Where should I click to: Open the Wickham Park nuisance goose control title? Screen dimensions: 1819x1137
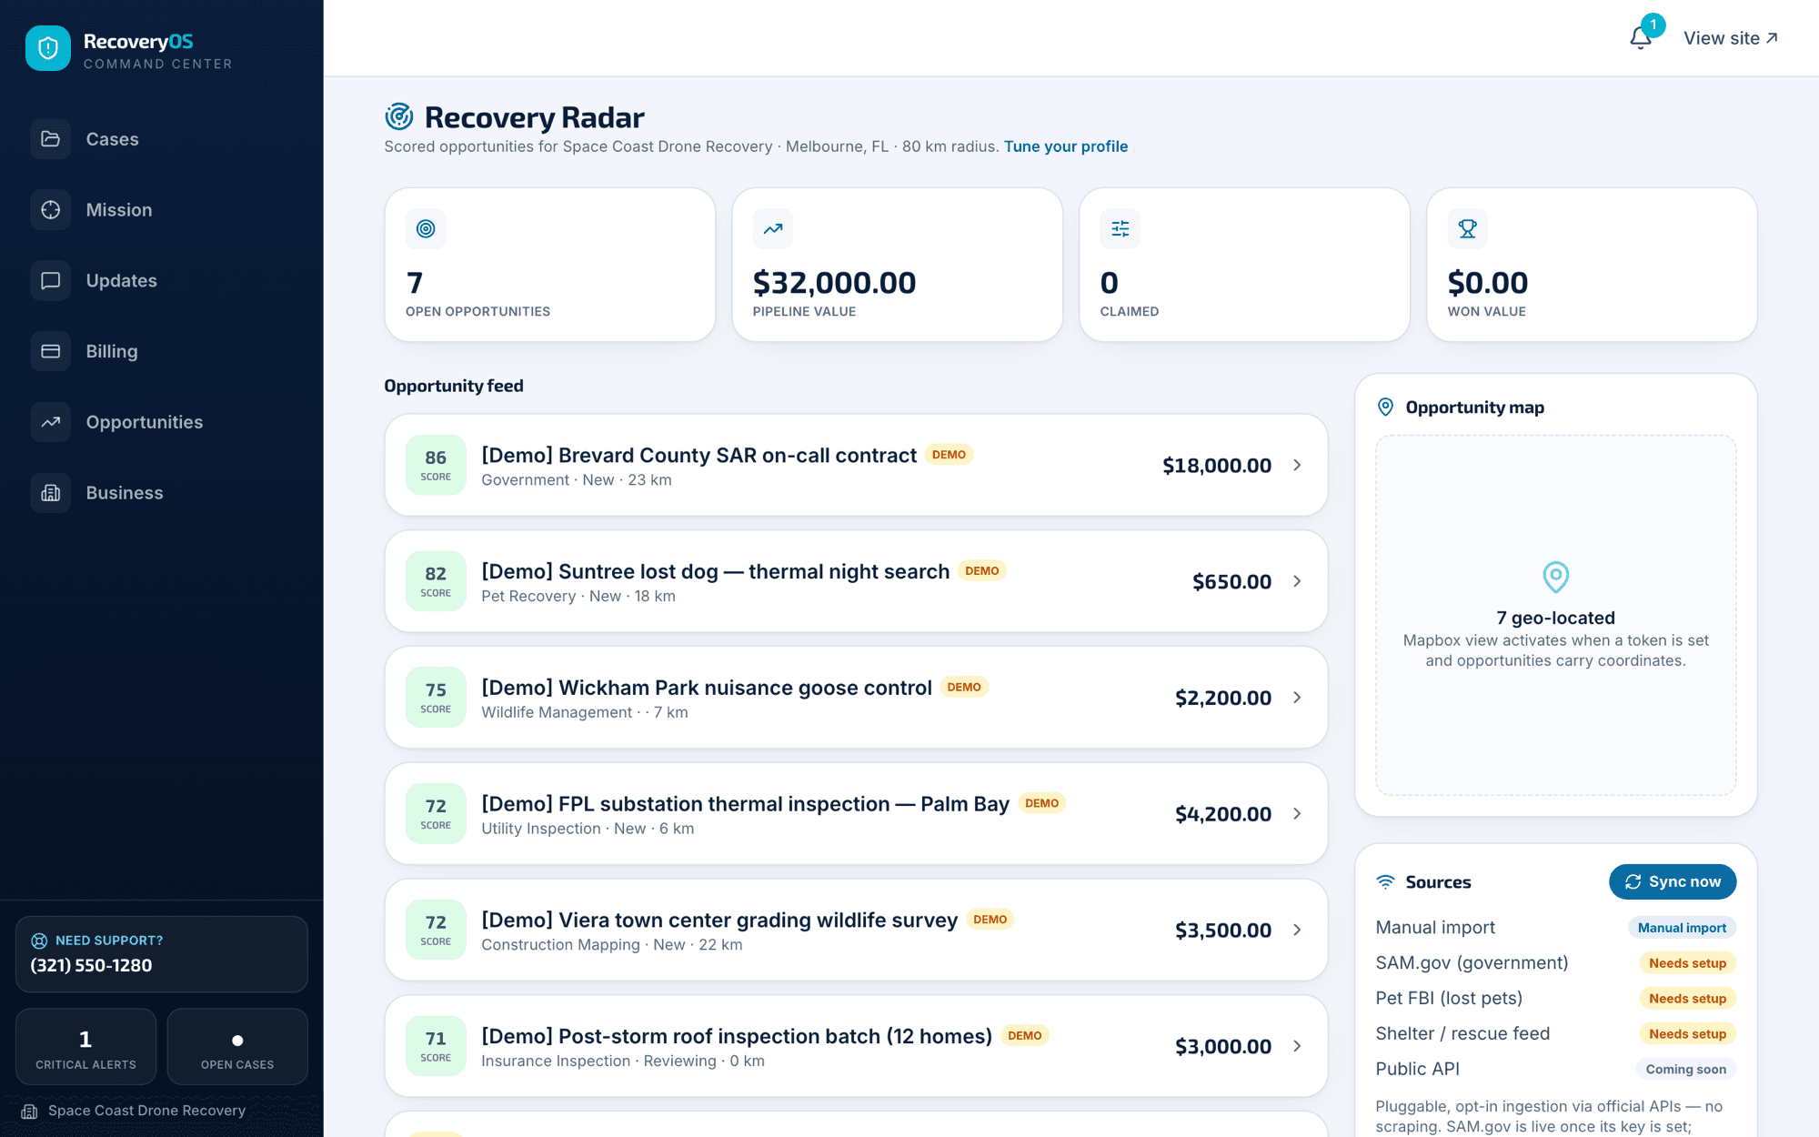(x=707, y=688)
